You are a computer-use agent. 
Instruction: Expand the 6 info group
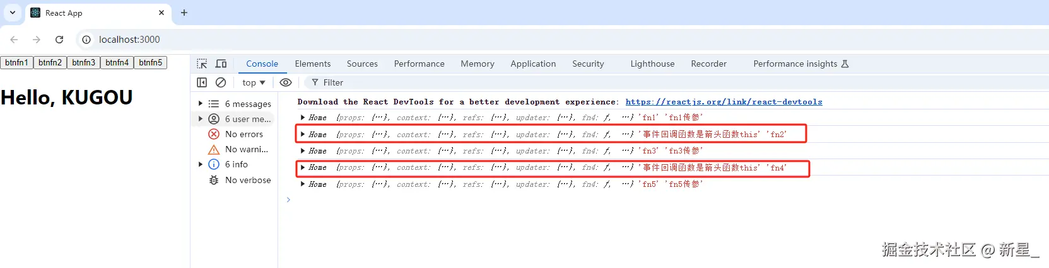click(201, 164)
